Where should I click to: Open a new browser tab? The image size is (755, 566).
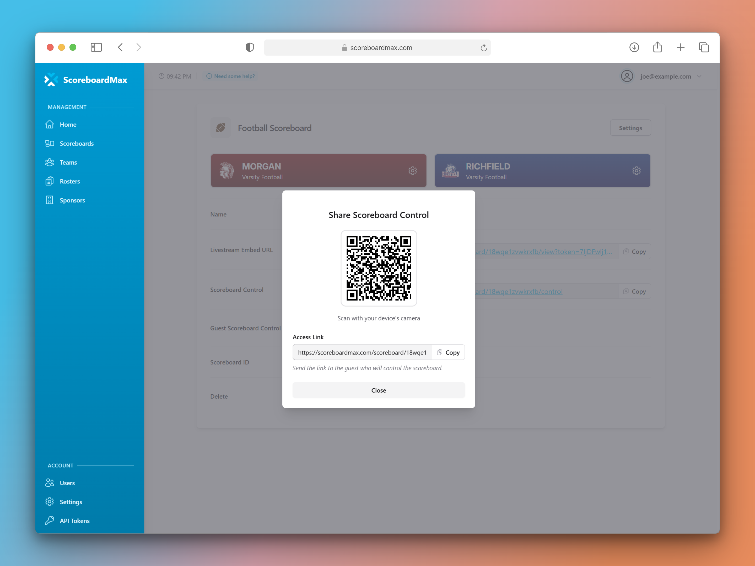pyautogui.click(x=681, y=47)
